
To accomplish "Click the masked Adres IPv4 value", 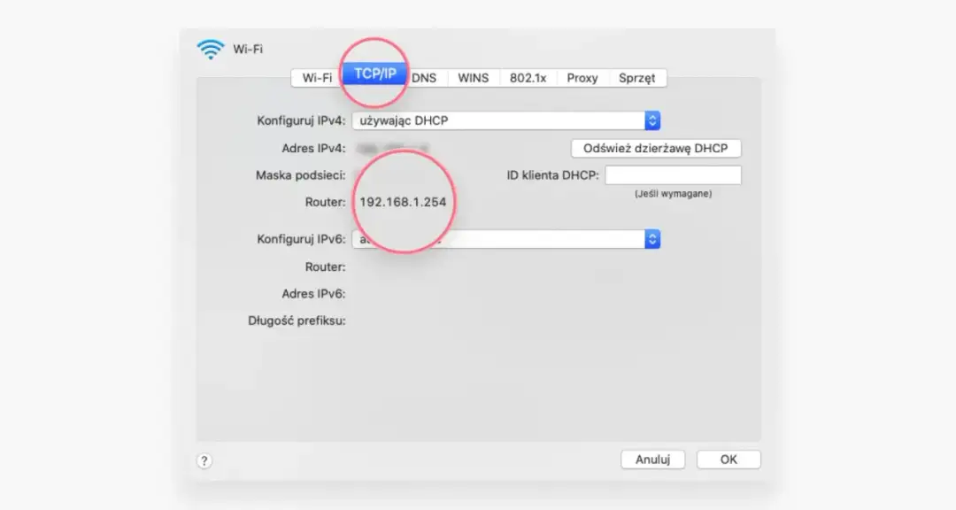I will pyautogui.click(x=389, y=148).
